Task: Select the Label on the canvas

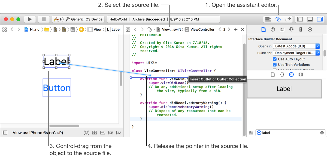Action: [x=56, y=61]
